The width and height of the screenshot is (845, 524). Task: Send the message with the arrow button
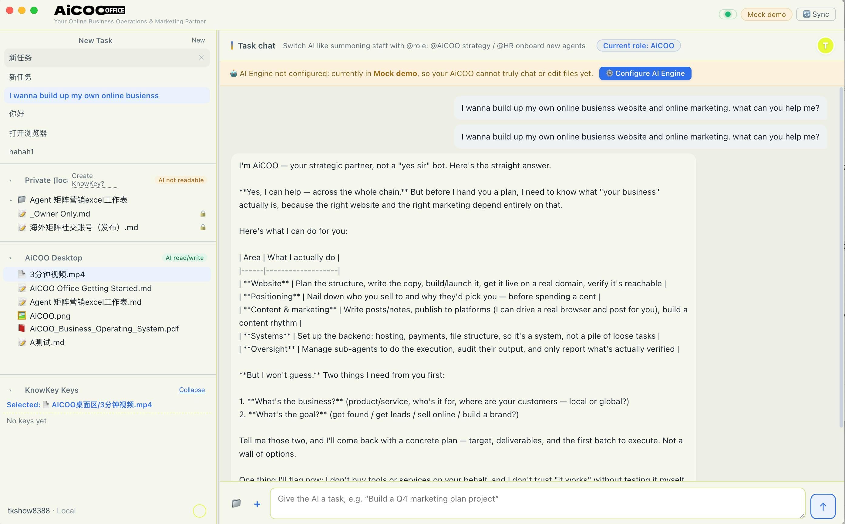tap(823, 506)
